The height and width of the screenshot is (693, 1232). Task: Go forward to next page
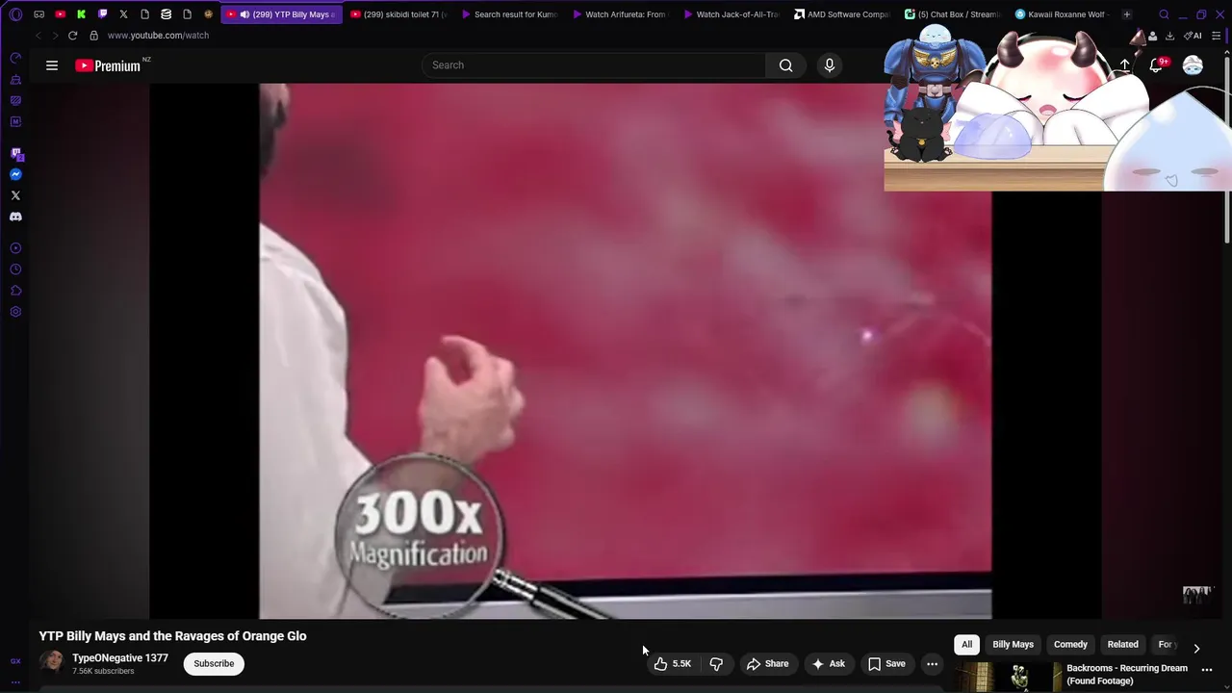point(55,36)
